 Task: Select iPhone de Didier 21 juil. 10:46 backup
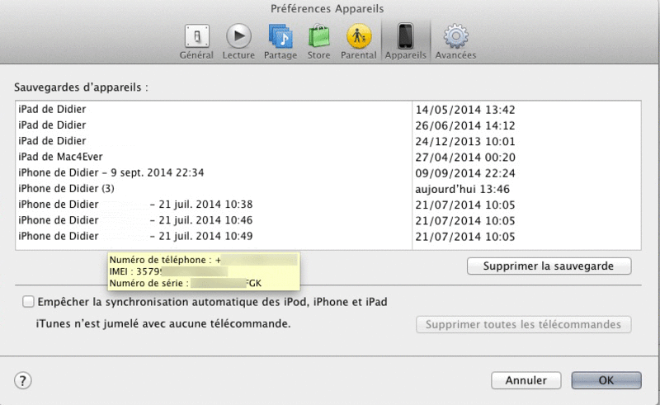coord(328,220)
